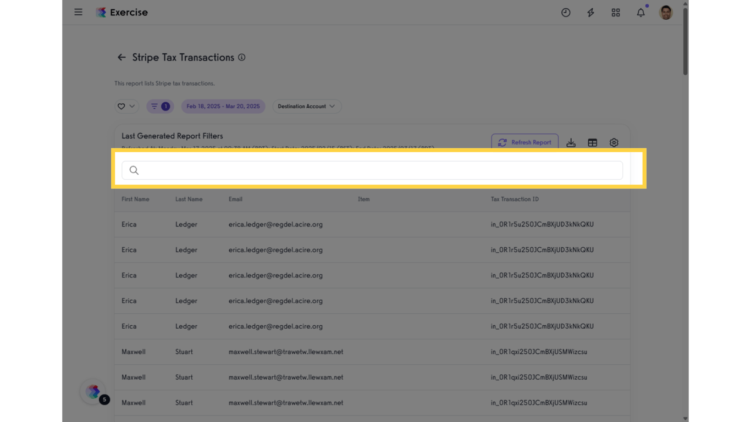Image resolution: width=751 pixels, height=422 pixels.
Task: Open table column layout options icon
Action: coord(592,142)
